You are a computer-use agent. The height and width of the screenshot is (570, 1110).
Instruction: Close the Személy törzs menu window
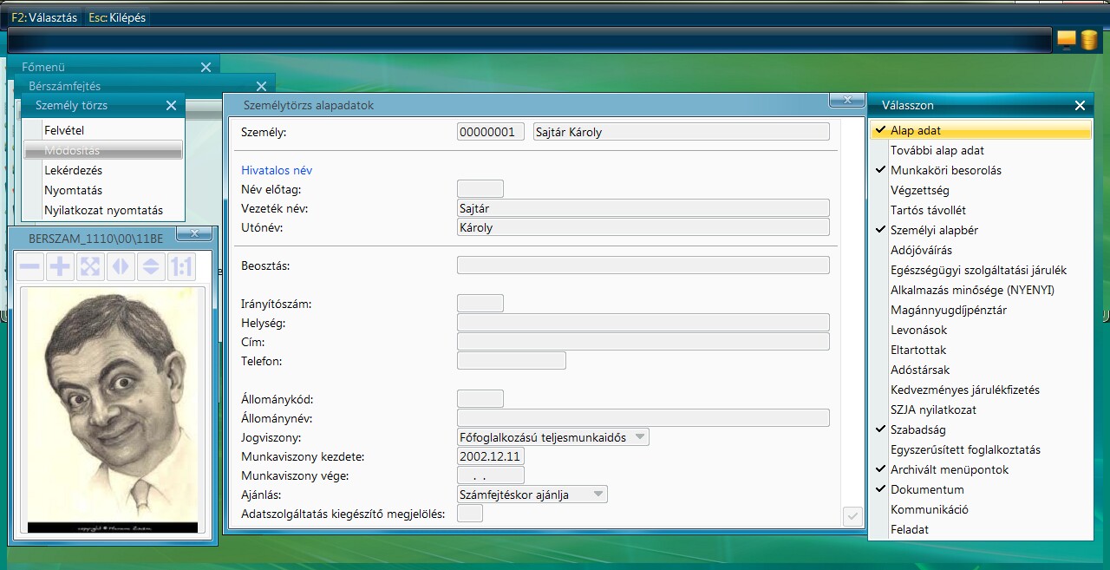(171, 105)
